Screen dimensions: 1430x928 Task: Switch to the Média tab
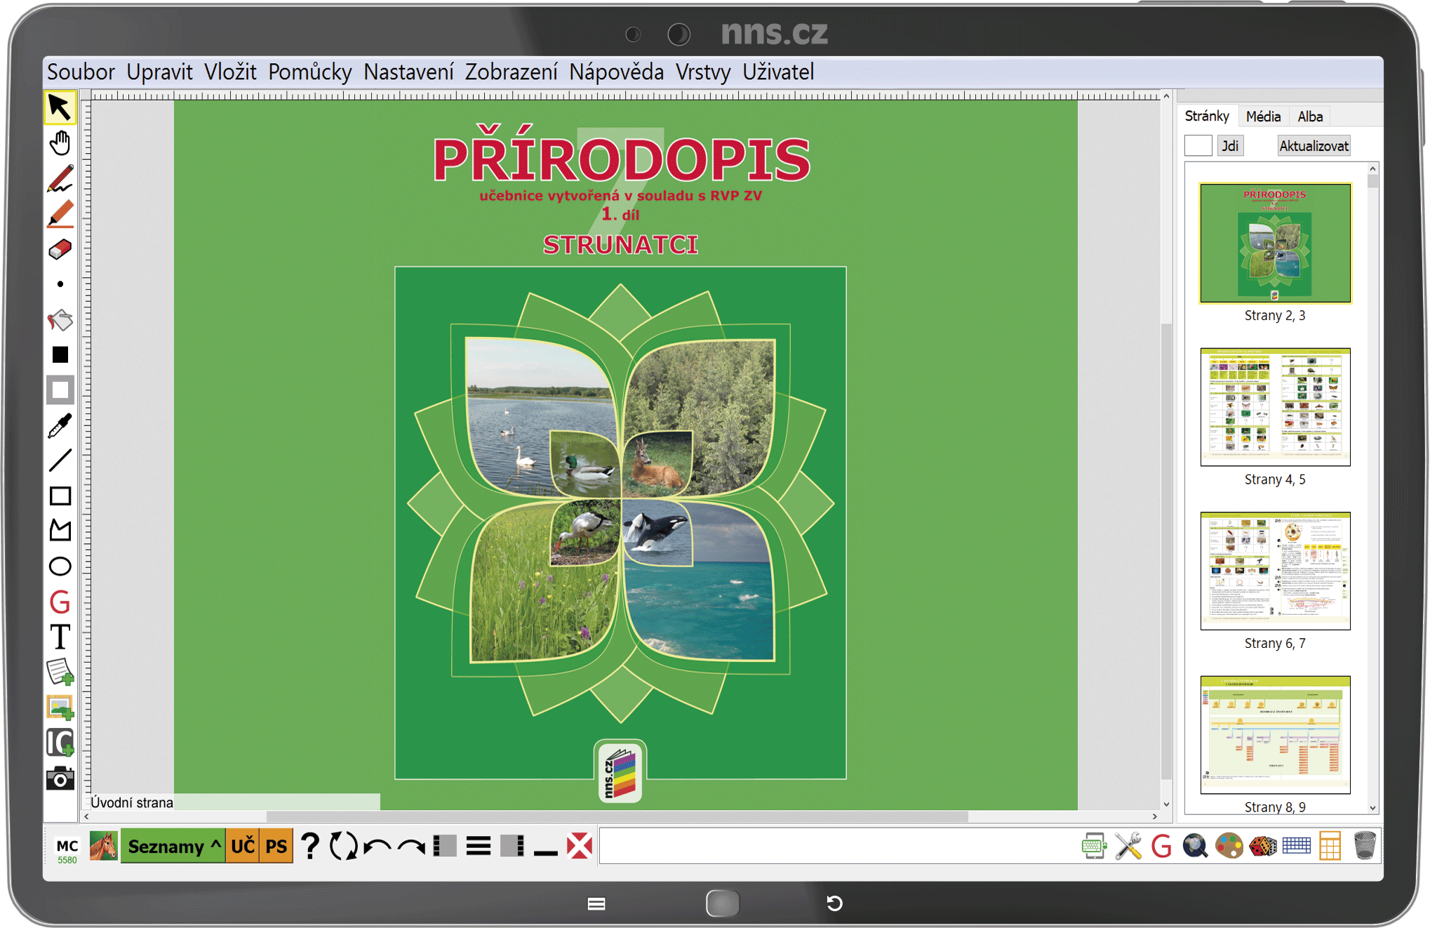[x=1263, y=117]
